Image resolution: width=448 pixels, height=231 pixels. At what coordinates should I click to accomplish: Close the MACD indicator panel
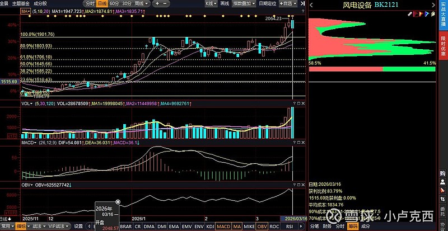(x=303, y=143)
